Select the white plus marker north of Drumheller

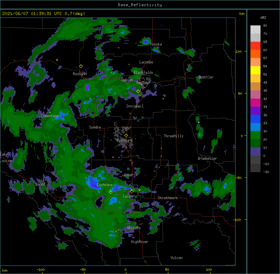[x=199, y=122]
